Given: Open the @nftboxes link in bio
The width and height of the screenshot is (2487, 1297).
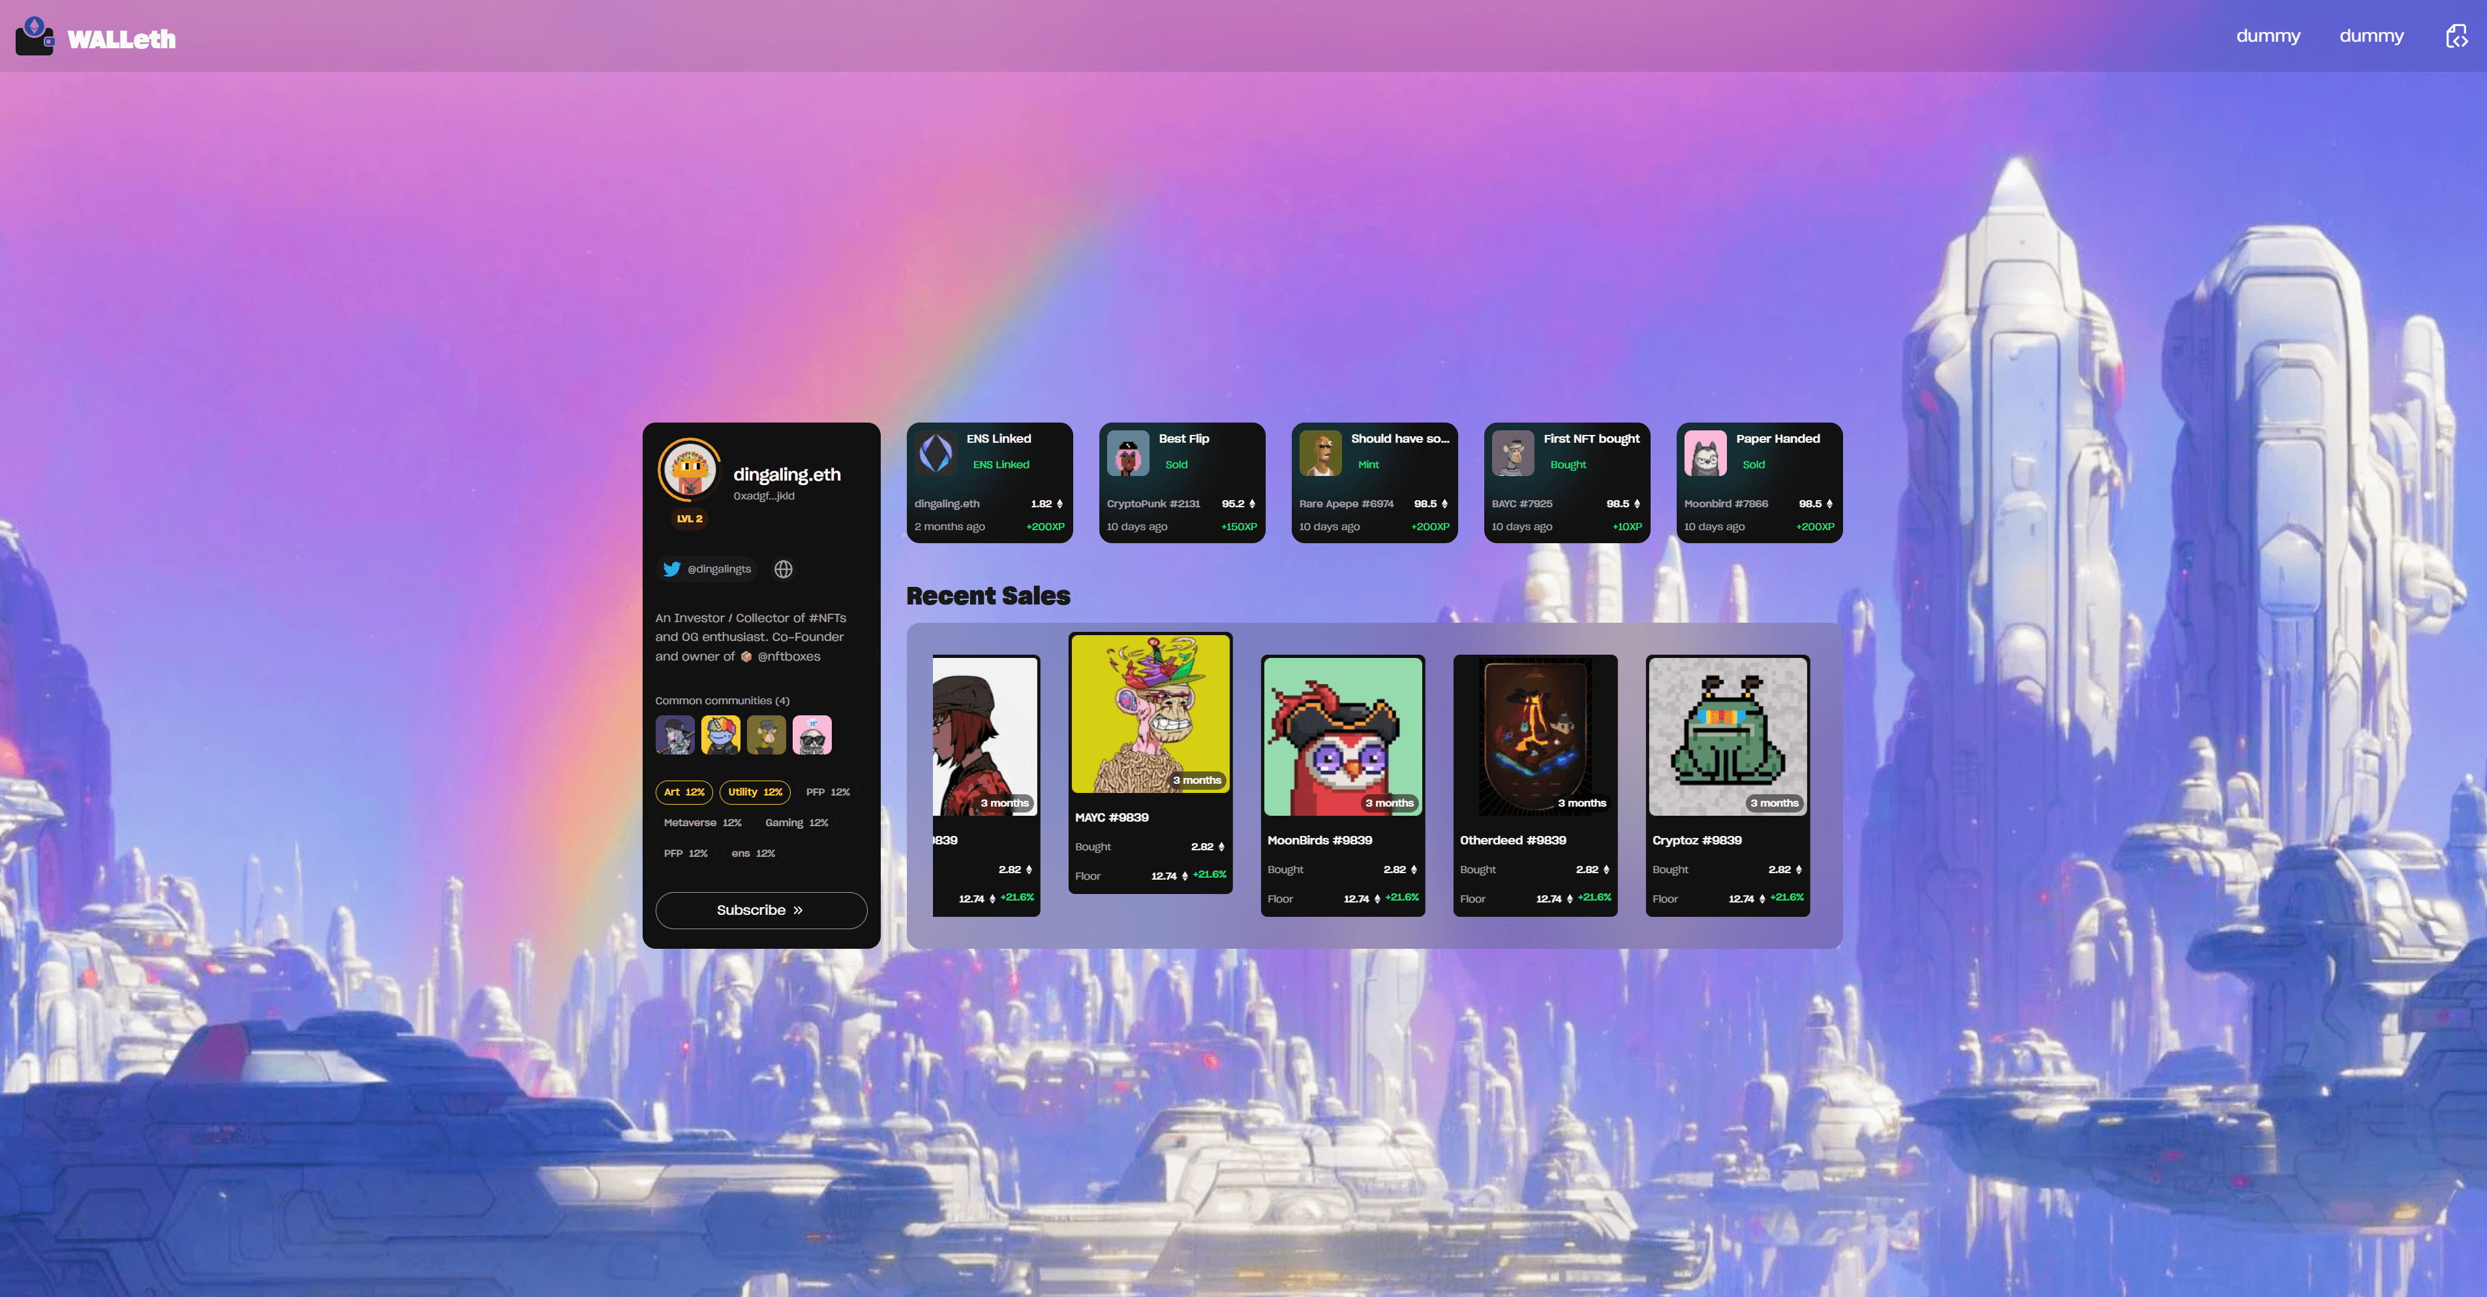Looking at the screenshot, I should (x=788, y=656).
